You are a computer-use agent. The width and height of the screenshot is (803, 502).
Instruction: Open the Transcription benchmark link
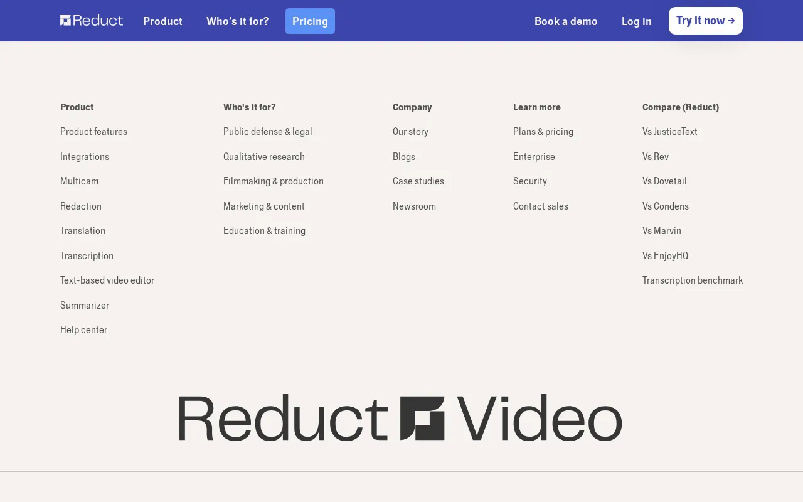coord(693,280)
